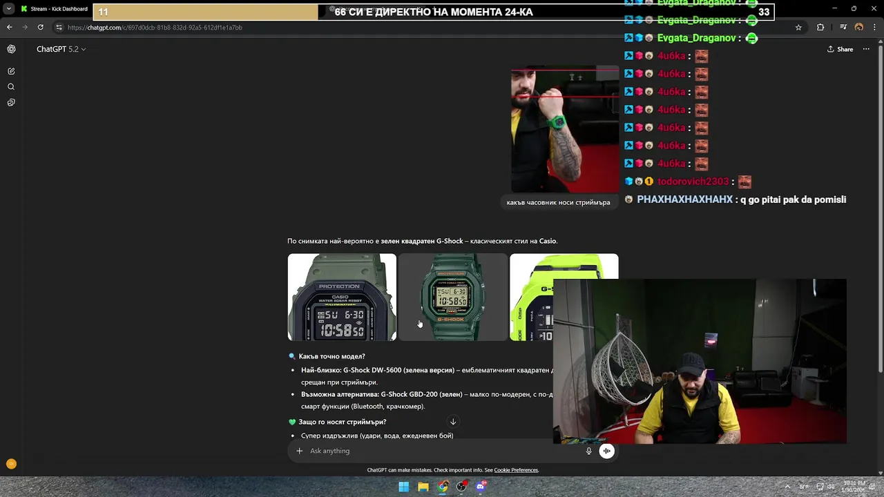
Task: Start dictation with microphone icon
Action: pos(588,451)
